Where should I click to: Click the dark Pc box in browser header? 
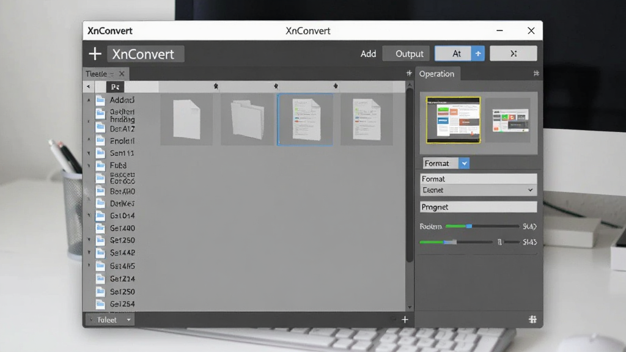115,87
